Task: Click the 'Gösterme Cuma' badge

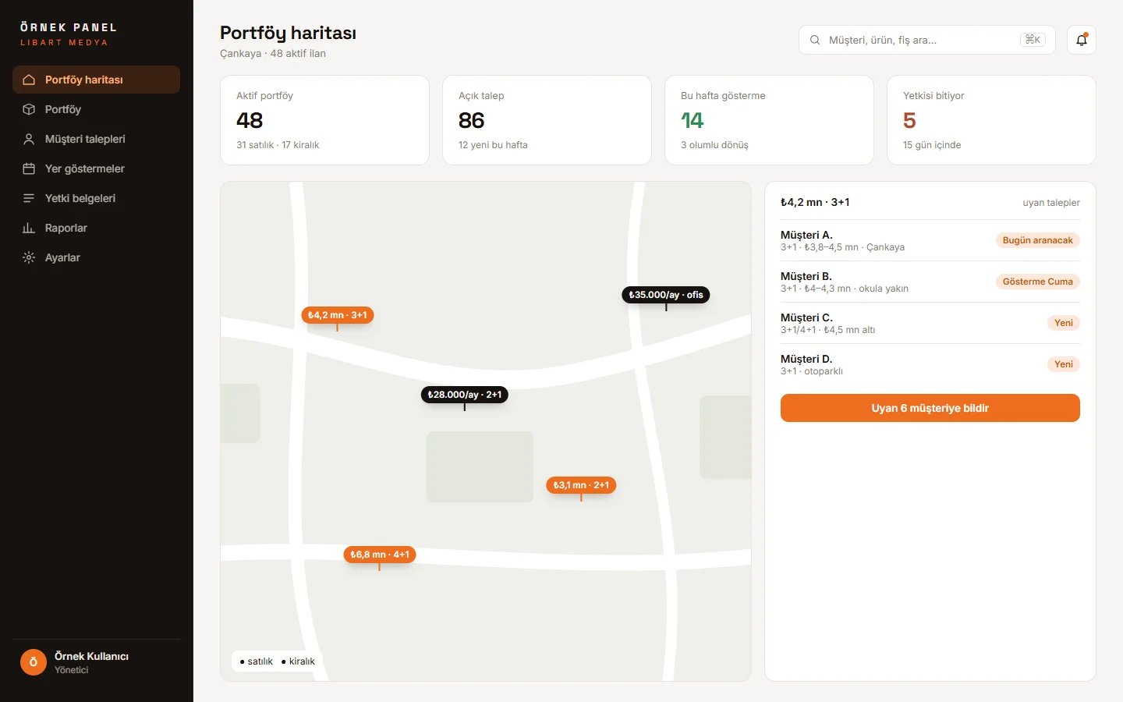Action: [x=1037, y=282]
